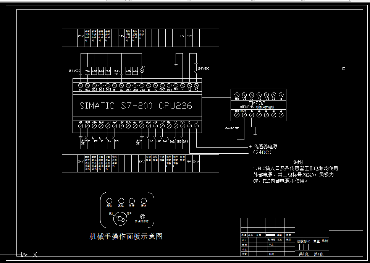Click the I0.7 input terminal screw
Image resolution: width=370 pixels, height=263 pixels.
135,126
